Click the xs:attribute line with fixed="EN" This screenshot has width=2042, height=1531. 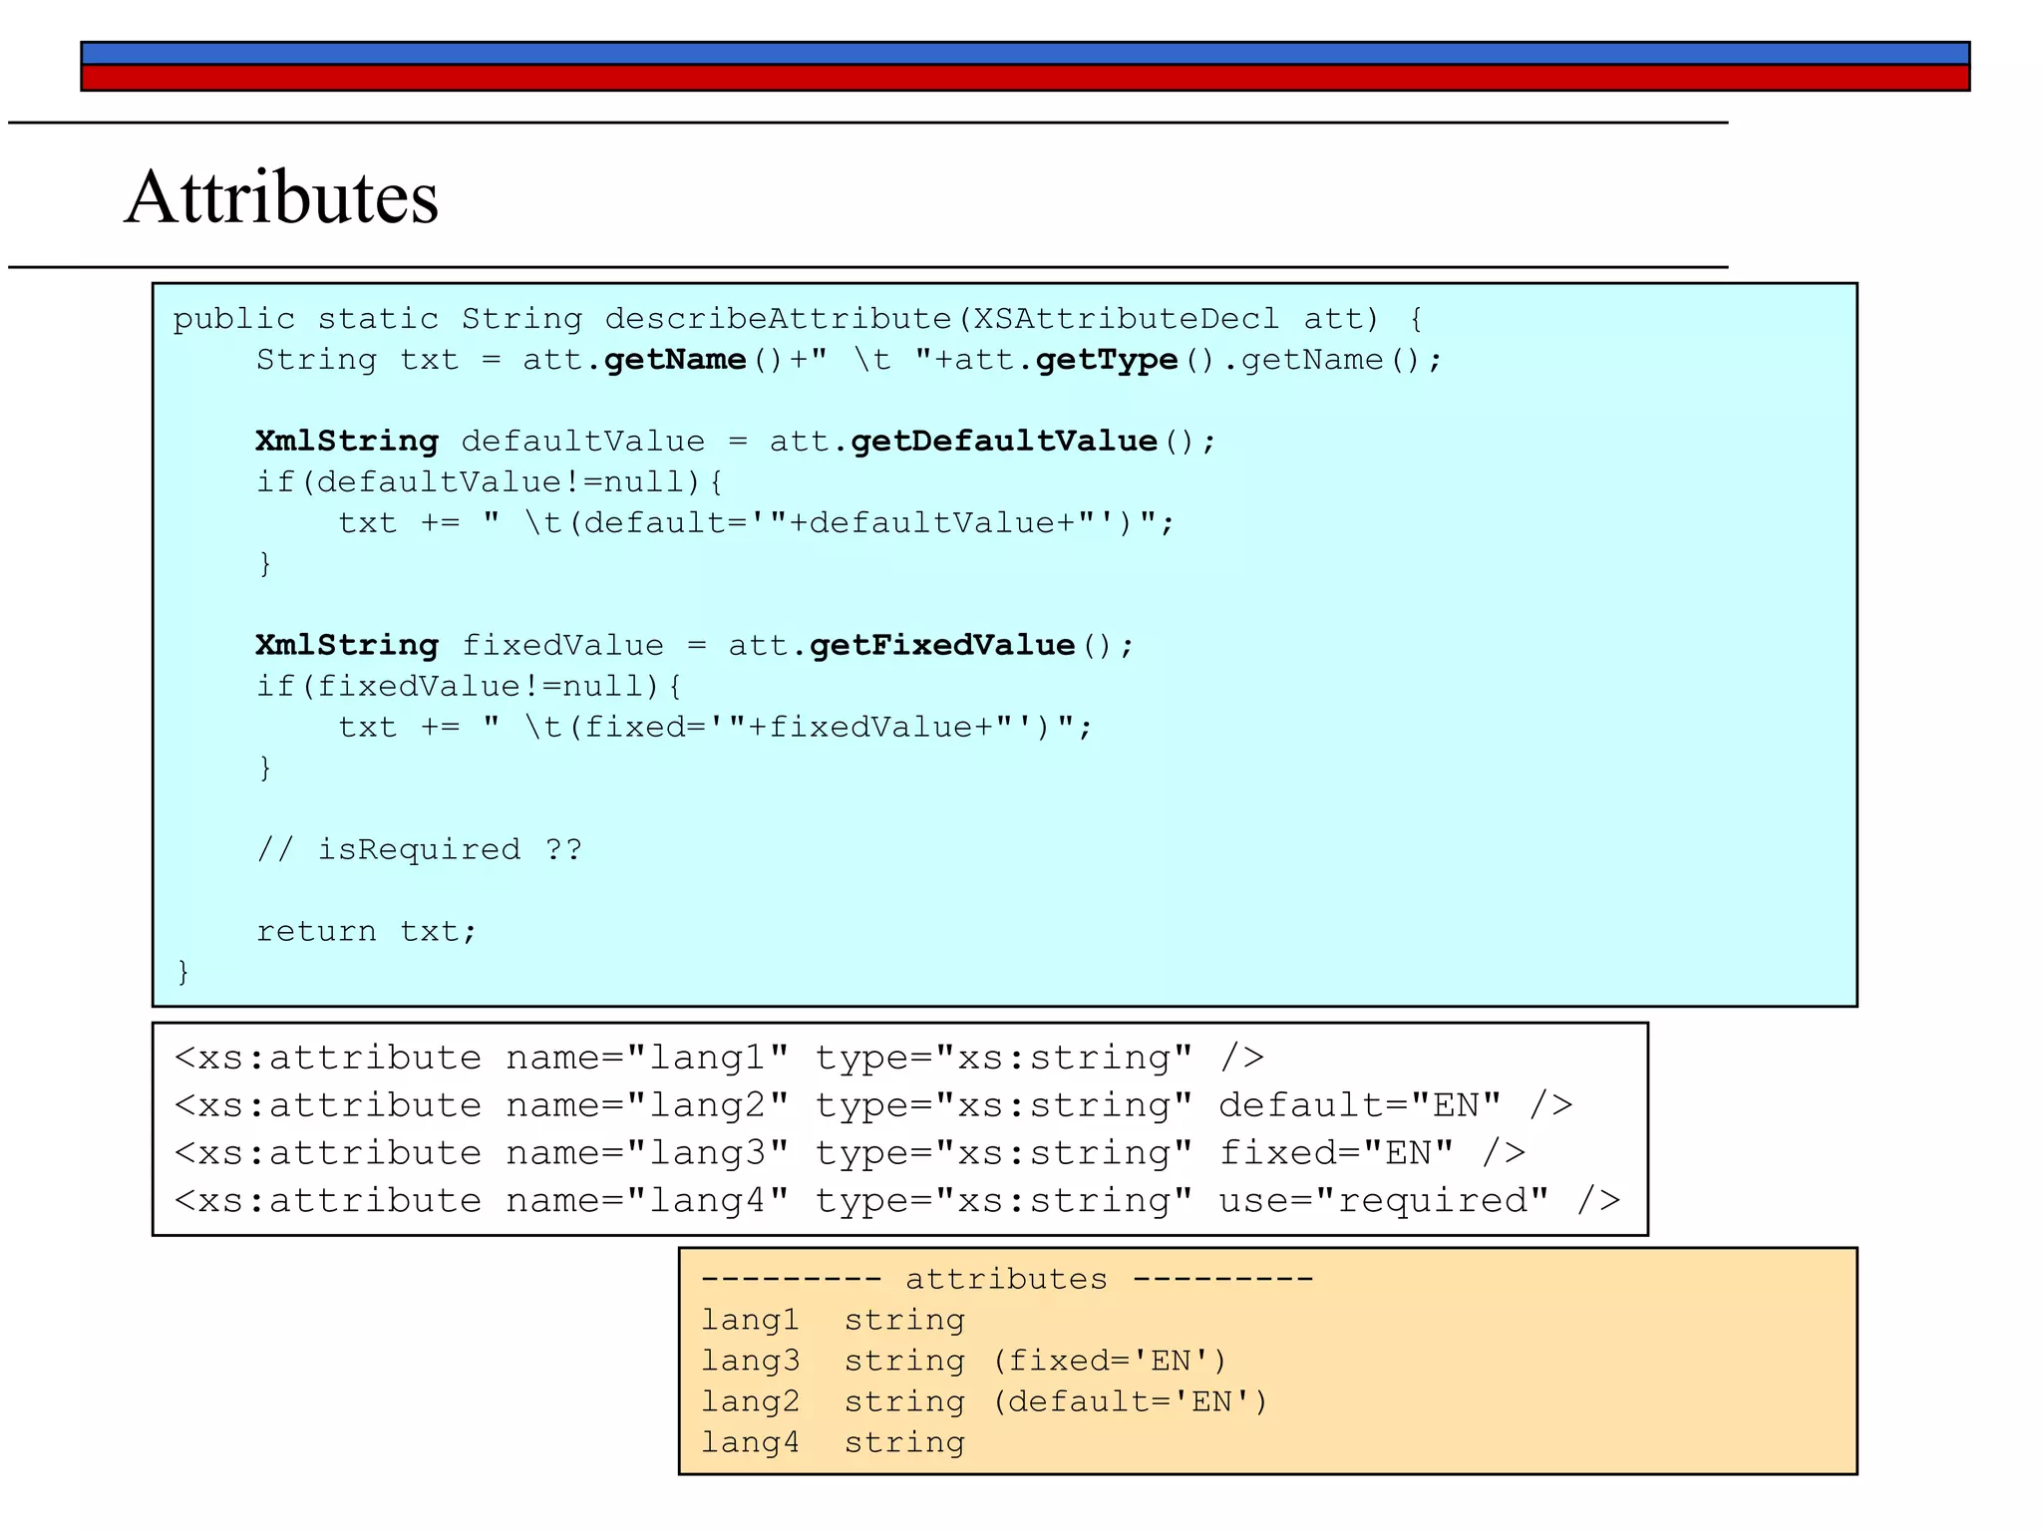[850, 1153]
